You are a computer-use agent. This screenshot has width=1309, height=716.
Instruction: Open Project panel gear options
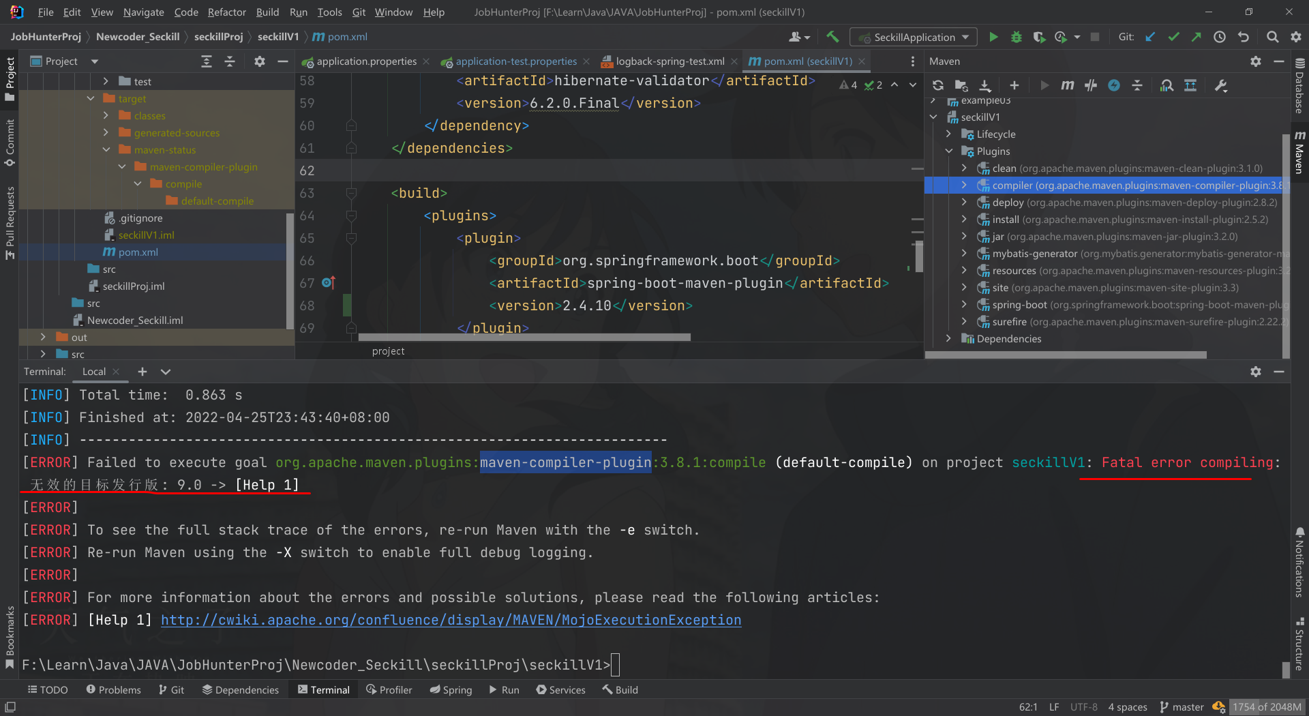pyautogui.click(x=260, y=61)
